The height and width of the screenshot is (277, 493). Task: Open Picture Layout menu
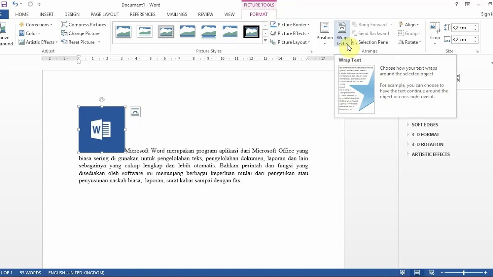tap(290, 42)
